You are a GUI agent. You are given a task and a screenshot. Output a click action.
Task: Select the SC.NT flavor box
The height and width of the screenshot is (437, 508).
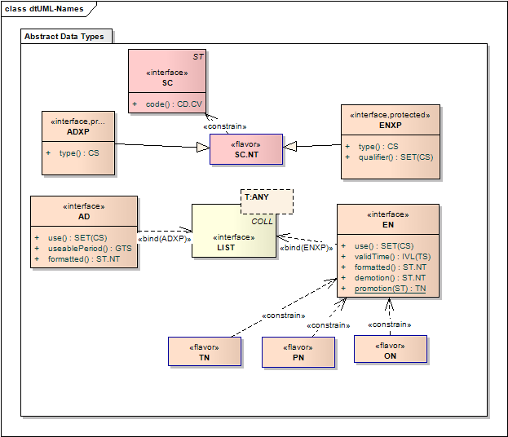[246, 149]
